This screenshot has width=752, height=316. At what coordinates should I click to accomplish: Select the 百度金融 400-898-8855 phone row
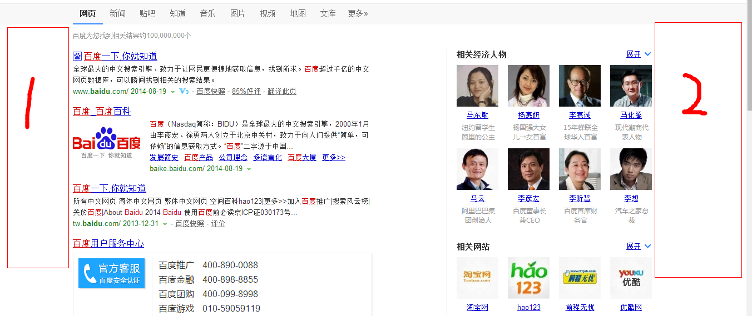(209, 280)
